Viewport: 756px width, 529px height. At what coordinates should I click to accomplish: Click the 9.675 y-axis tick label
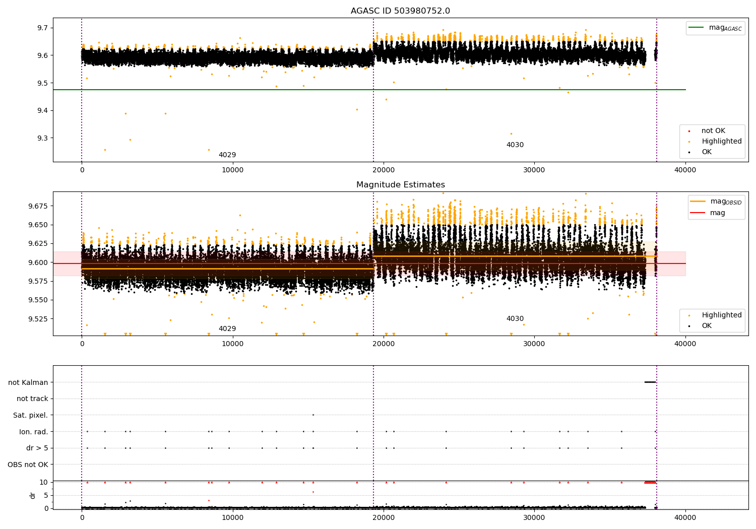(x=38, y=206)
